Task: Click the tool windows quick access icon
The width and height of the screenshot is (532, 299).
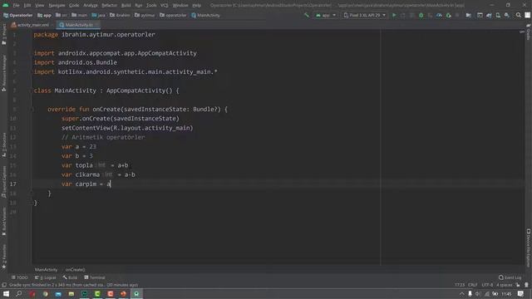Action: pos(4,285)
